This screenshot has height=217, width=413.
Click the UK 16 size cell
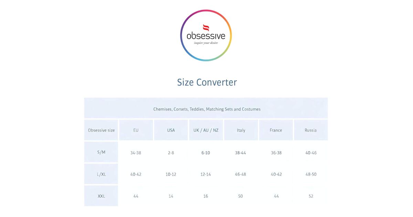tap(206, 196)
